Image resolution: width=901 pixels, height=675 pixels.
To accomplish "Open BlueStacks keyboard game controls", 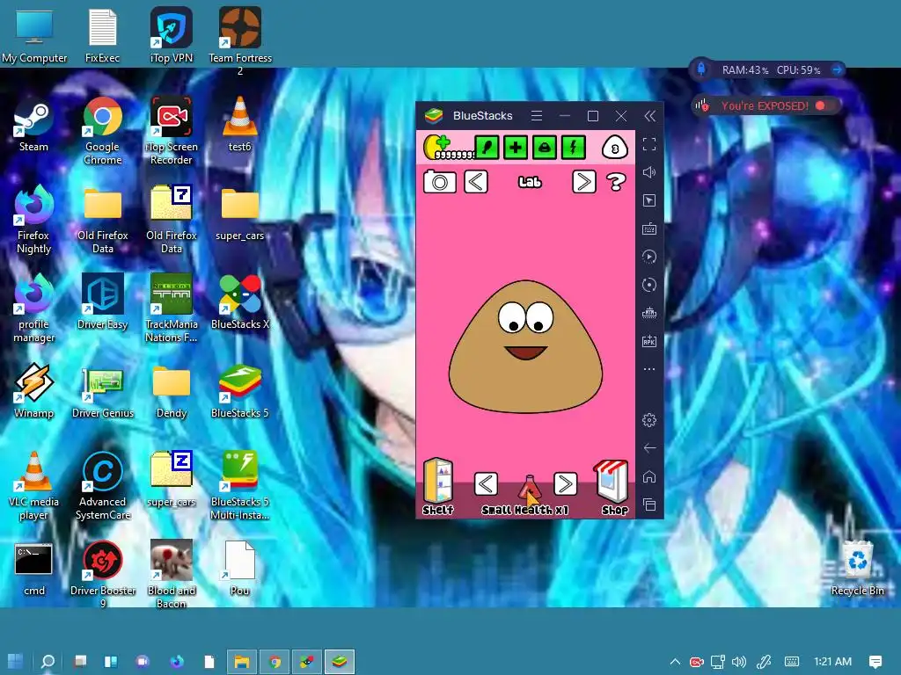I will pyautogui.click(x=649, y=229).
